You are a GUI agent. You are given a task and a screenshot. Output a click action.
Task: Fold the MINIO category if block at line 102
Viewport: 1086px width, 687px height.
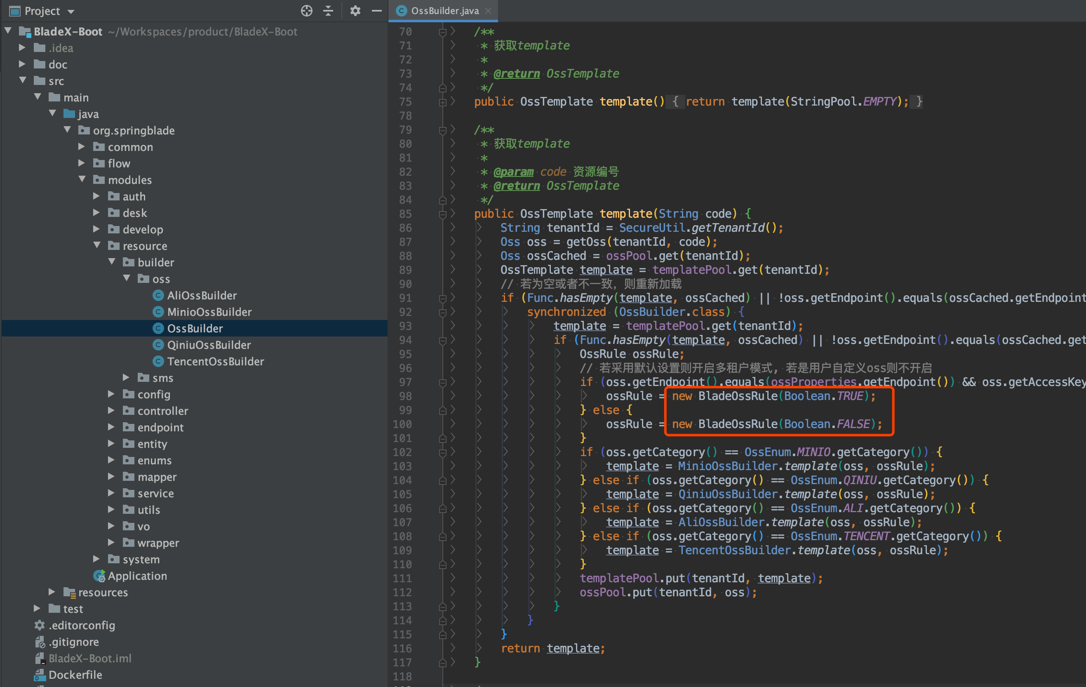coord(442,452)
